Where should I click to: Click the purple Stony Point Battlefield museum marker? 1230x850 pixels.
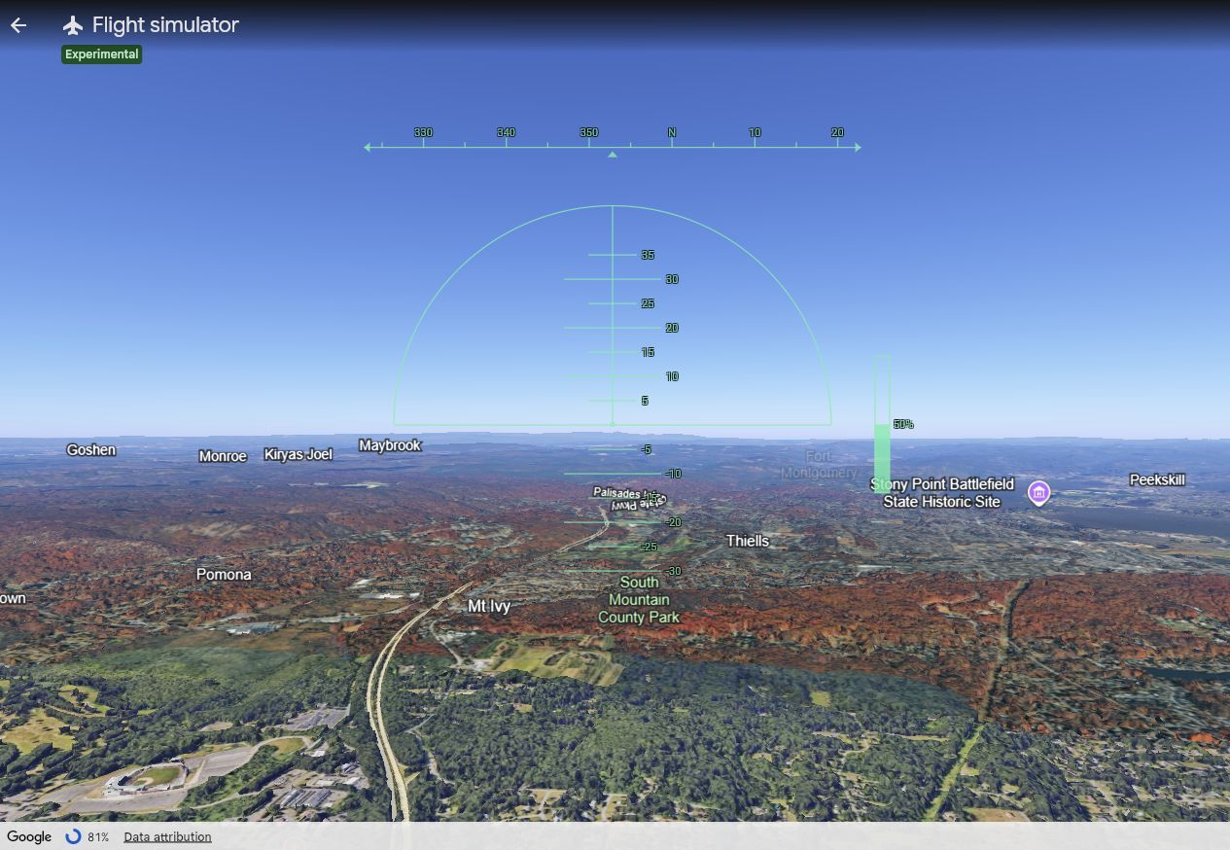tap(1038, 493)
